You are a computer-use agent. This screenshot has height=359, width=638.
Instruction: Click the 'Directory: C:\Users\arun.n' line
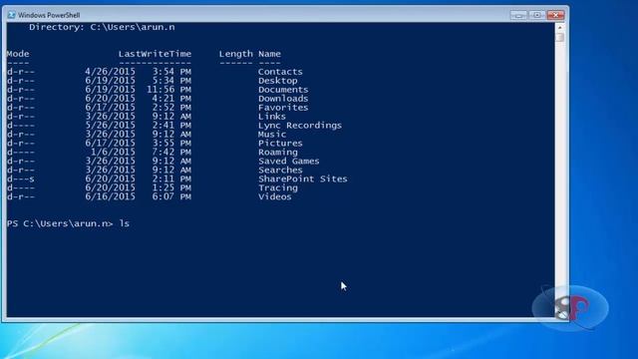click(x=102, y=27)
